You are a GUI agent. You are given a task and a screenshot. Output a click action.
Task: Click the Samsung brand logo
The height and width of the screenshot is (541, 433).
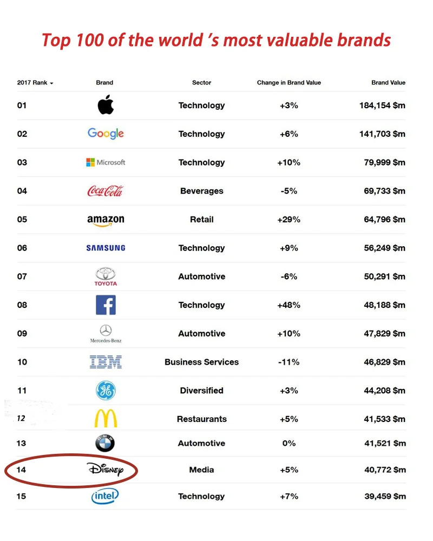(106, 248)
